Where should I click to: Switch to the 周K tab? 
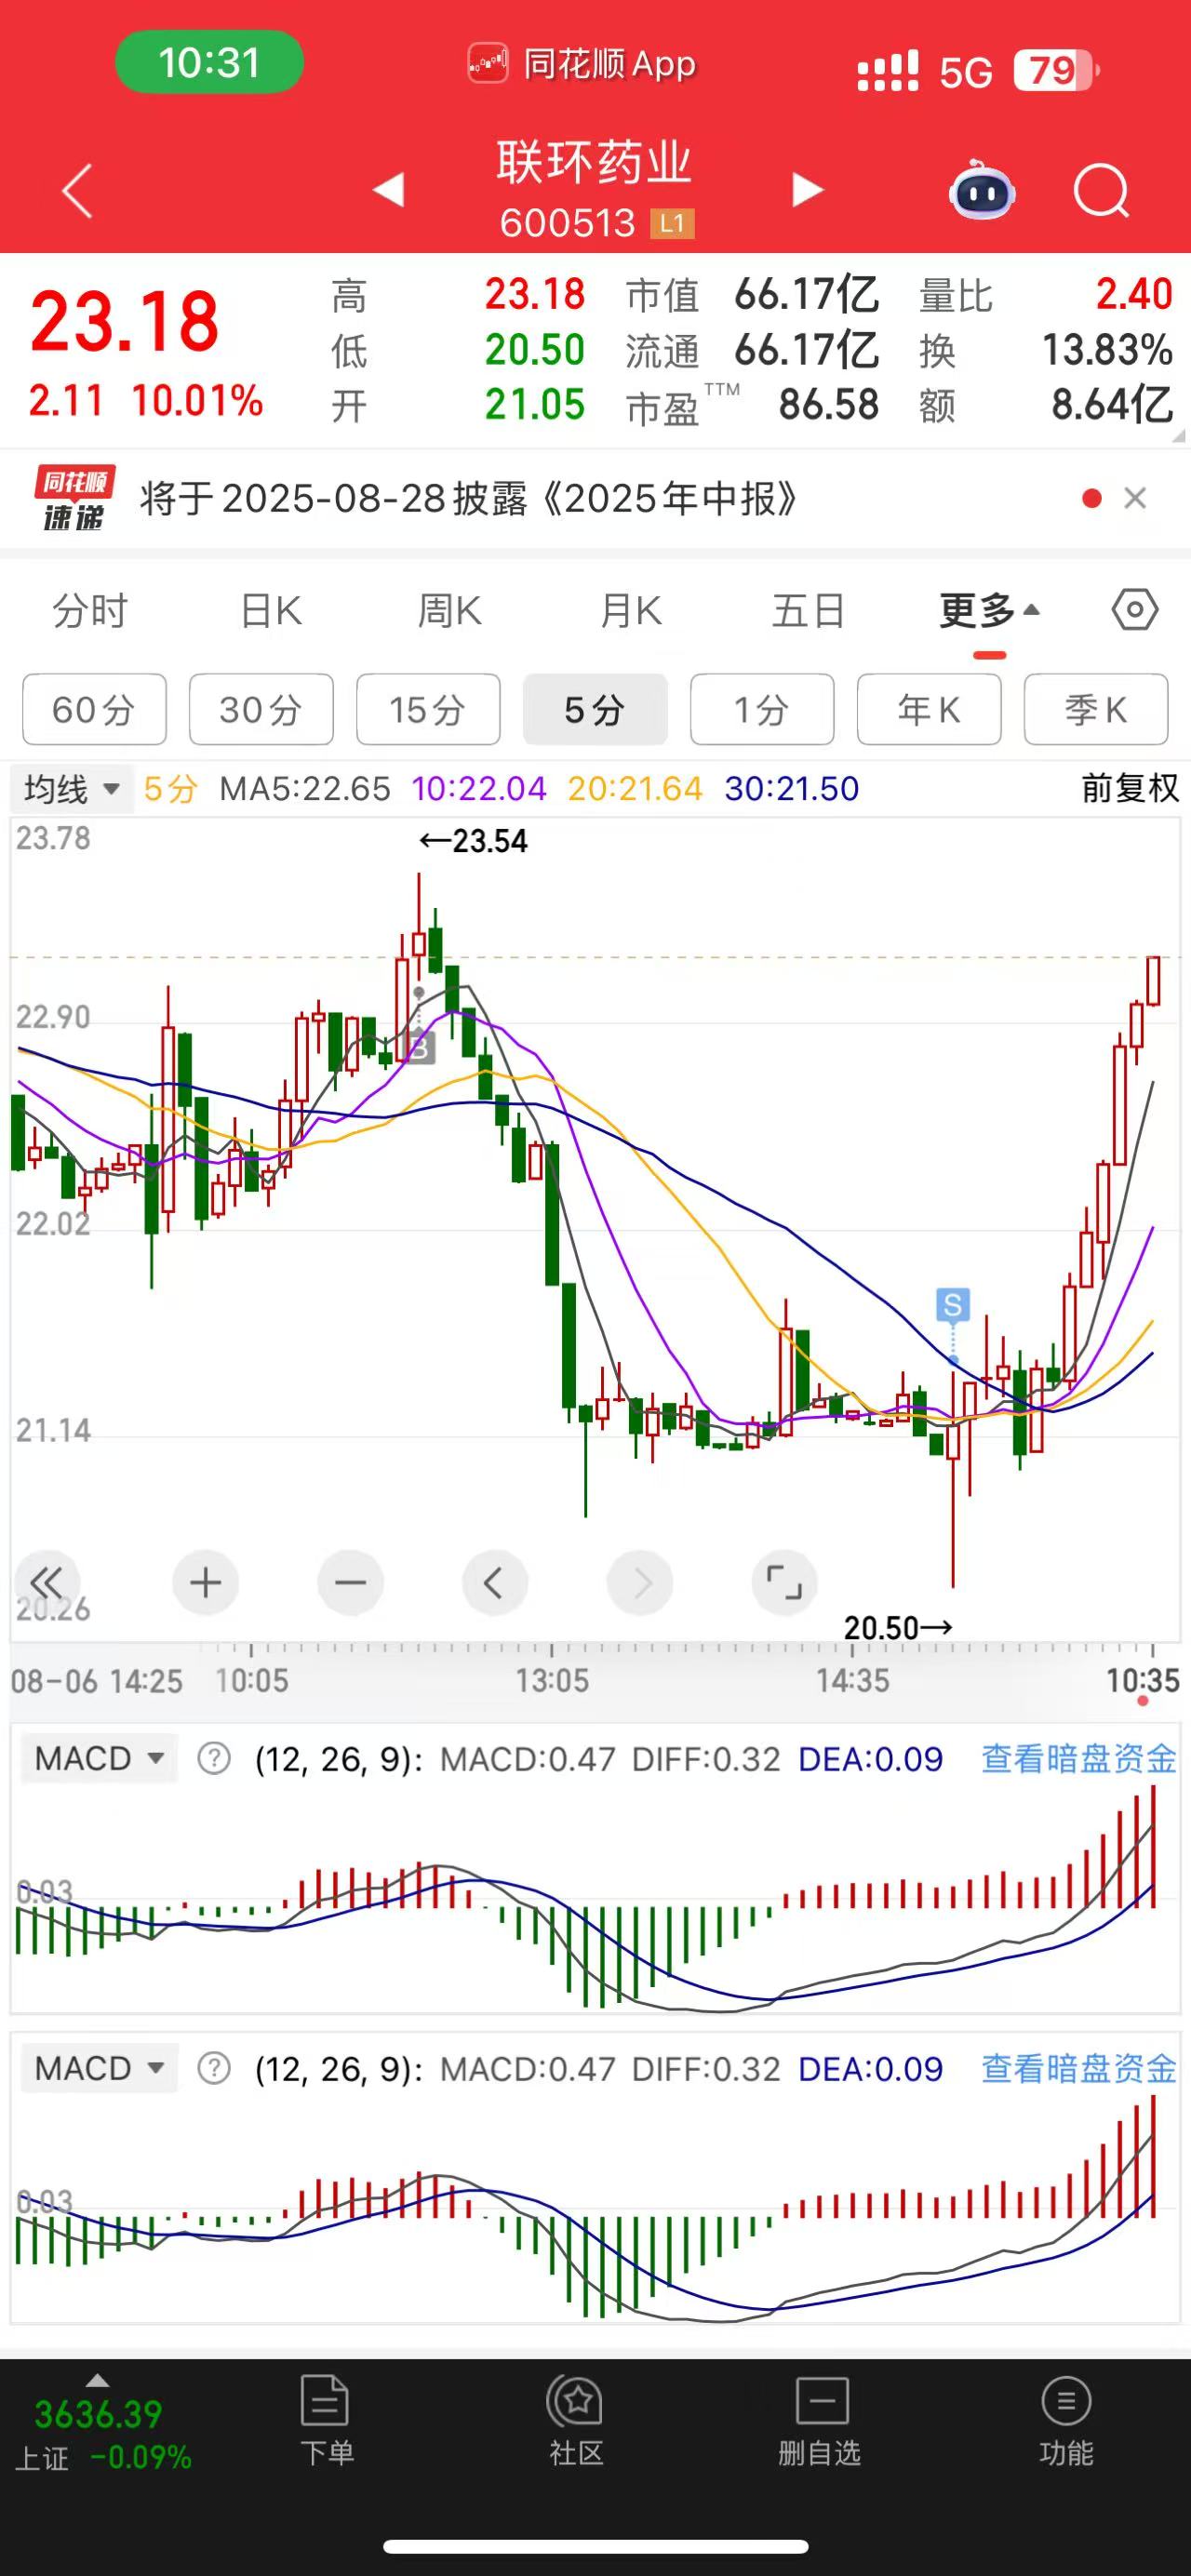coord(450,610)
